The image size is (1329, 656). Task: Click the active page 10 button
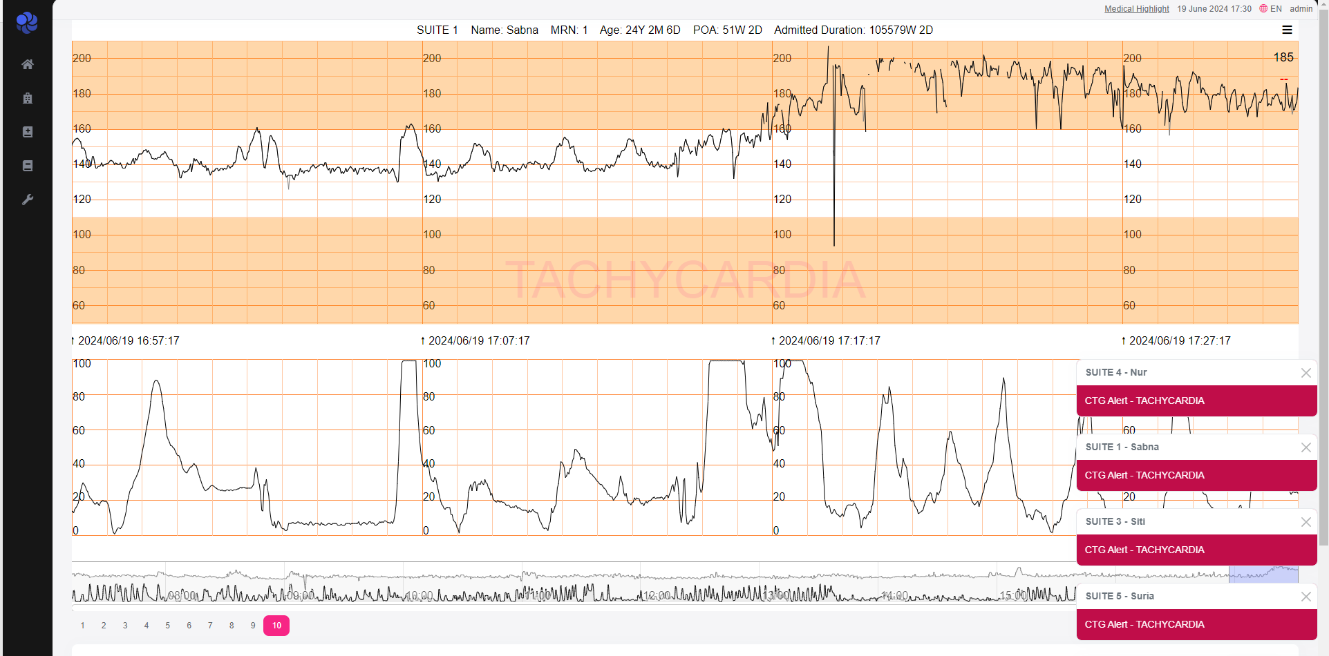(x=276, y=626)
